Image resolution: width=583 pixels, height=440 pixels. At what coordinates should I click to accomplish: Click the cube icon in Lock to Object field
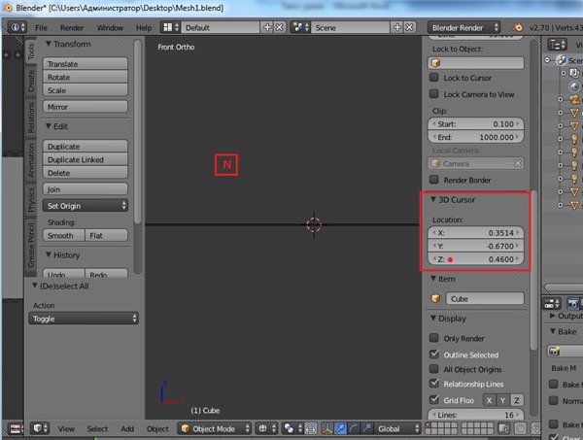[x=436, y=63]
